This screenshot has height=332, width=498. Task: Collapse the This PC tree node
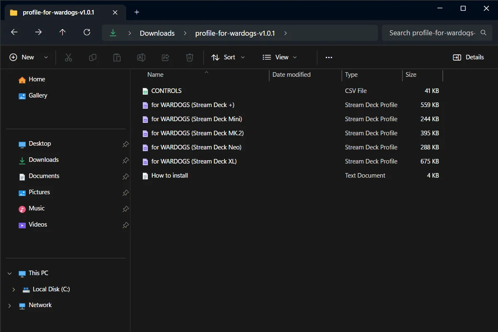point(10,273)
